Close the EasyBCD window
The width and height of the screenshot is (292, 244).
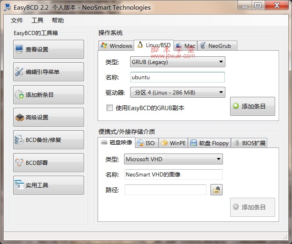(277, 5)
